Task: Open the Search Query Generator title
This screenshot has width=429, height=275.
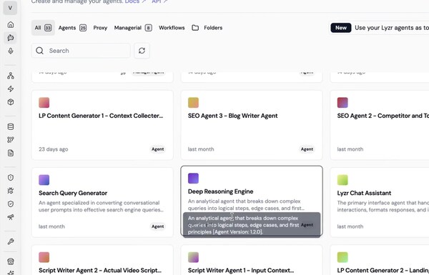Action: click(73, 193)
